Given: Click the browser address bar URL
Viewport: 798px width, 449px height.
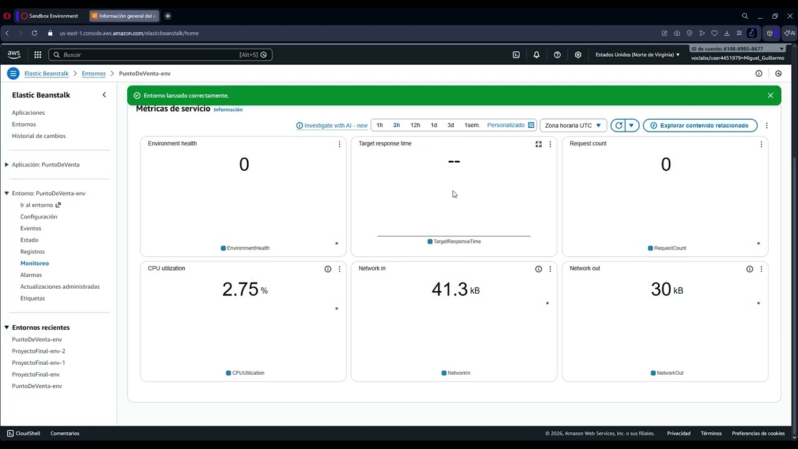Looking at the screenshot, I should coord(129,33).
